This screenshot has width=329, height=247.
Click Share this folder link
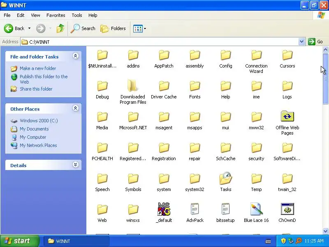tap(36, 89)
